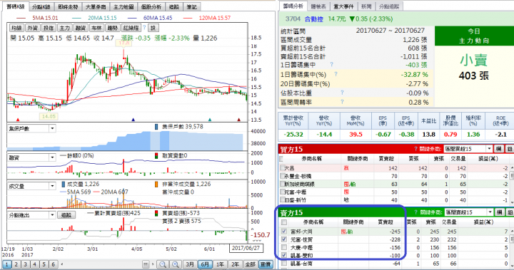Toggle the 均線 overlay button
The height and width of the screenshot is (270, 514).
[x=16, y=28]
